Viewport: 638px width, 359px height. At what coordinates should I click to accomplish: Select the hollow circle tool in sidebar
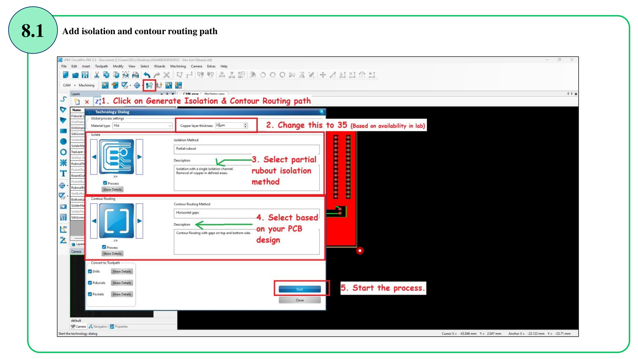pos(63,152)
